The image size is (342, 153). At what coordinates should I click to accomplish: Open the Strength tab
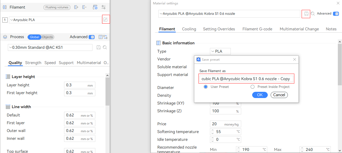pos(33,63)
